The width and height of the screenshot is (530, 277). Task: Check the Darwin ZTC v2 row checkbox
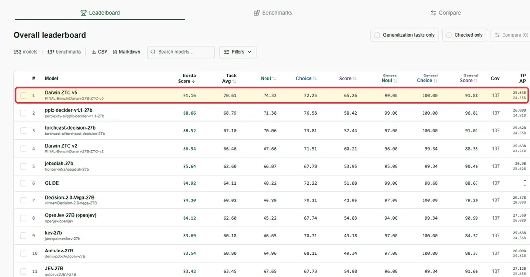click(23, 148)
